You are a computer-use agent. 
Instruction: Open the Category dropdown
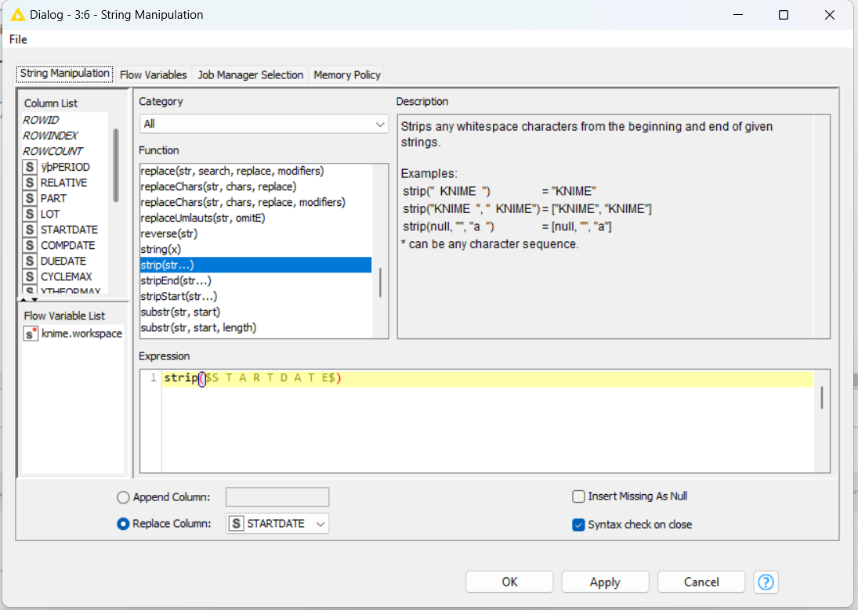[x=263, y=124]
